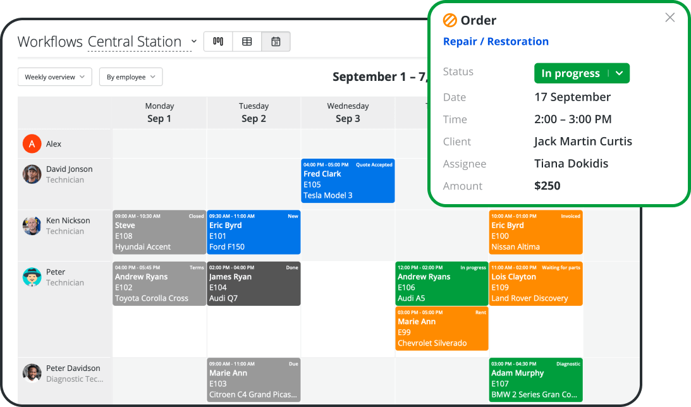Click Alex's red avatar icon
This screenshot has height=407, width=691.
pos(32,143)
